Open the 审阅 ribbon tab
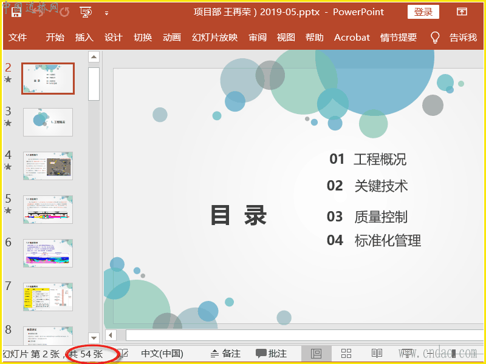Viewport: 486px width, 364px height. (258, 38)
